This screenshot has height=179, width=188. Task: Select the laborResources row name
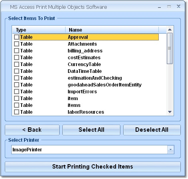pos(86,112)
